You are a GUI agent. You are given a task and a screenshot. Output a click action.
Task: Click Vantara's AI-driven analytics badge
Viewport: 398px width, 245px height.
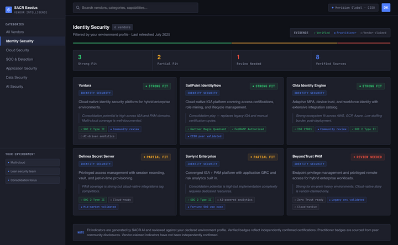(x=97, y=136)
